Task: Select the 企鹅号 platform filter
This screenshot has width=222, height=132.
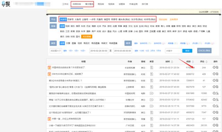Action: point(85,19)
